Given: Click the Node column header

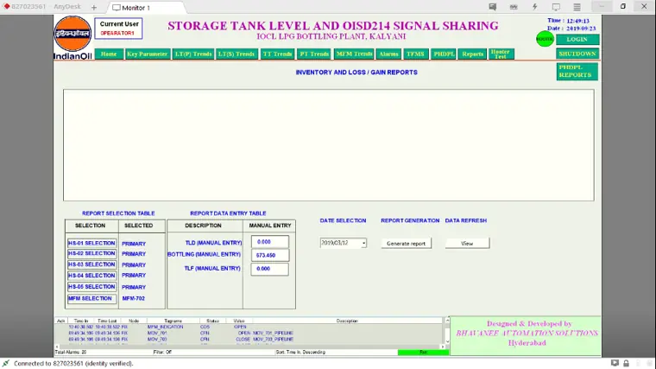Looking at the screenshot, I should [134, 321].
